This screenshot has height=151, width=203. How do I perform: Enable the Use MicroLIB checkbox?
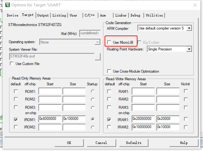[x=109, y=42]
